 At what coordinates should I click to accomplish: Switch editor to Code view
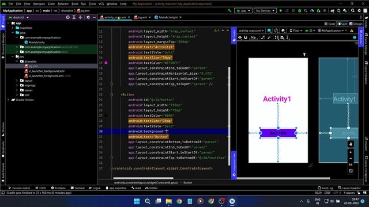(x=330, y=24)
